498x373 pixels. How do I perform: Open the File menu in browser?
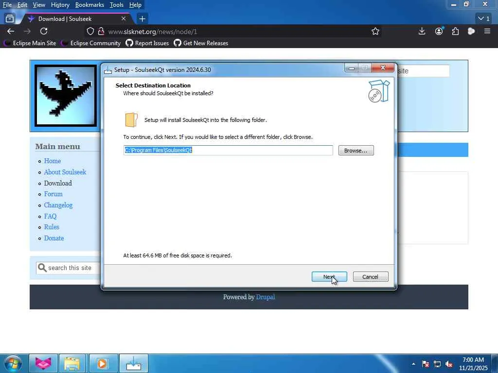coord(7,5)
